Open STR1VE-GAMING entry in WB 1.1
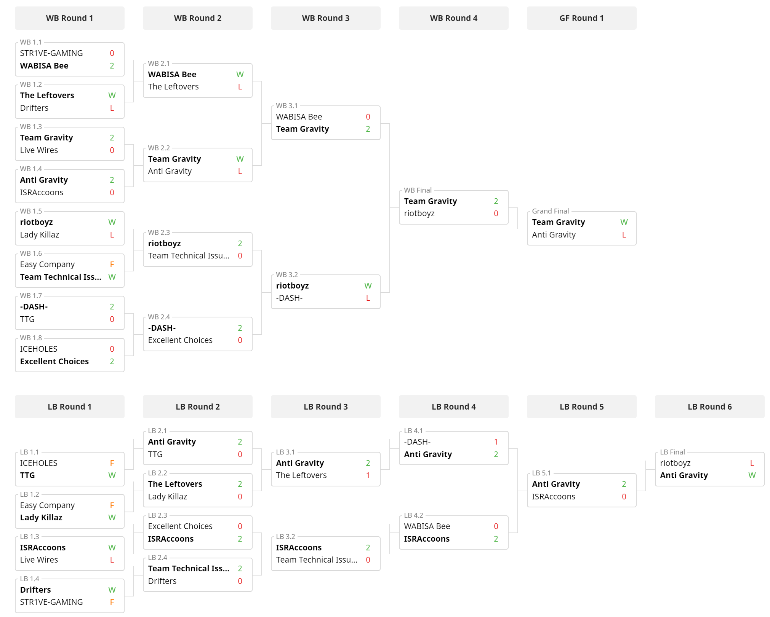770x617 pixels. tap(51, 53)
